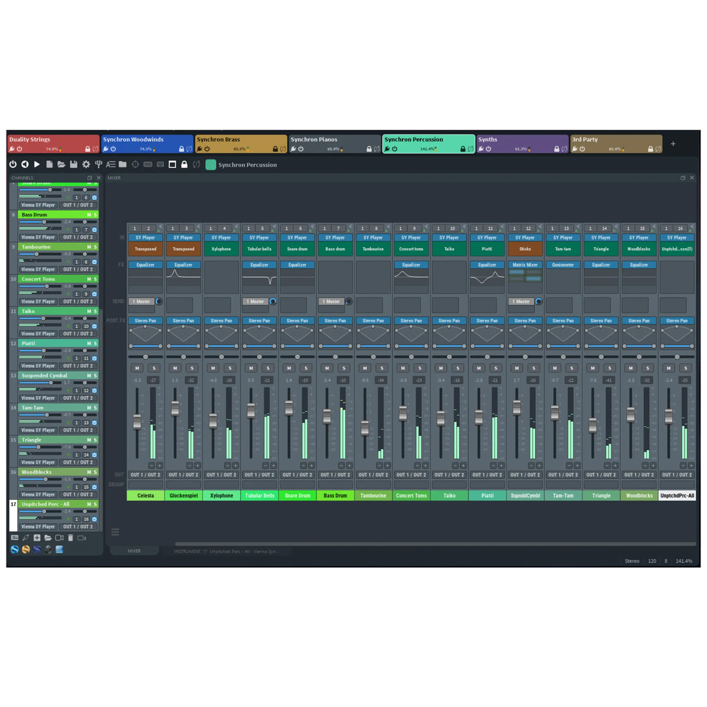
Task: Solo the Tam-Tam mixer channel
Action: (571, 368)
